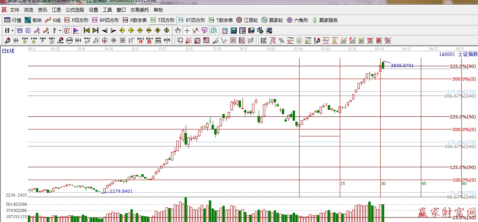Click the 3835.5701 price label on chart

tap(402, 66)
